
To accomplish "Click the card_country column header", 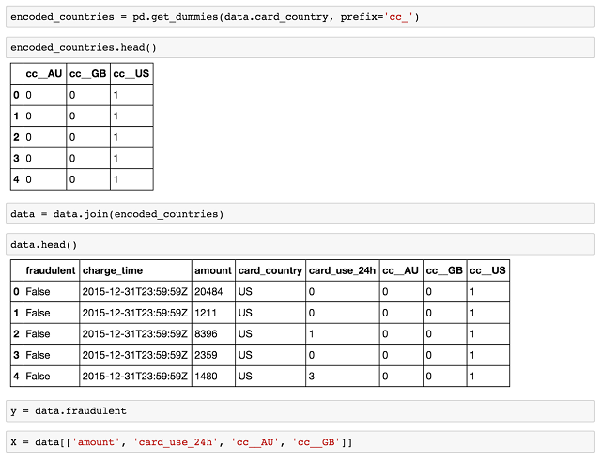I will tap(270, 270).
